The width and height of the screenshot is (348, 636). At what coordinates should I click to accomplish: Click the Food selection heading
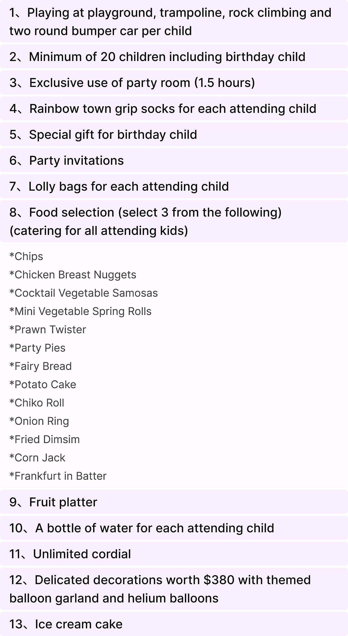click(x=174, y=221)
